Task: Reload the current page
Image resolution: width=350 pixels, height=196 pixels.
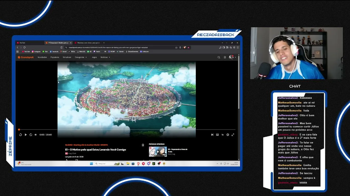Action: coord(24,47)
